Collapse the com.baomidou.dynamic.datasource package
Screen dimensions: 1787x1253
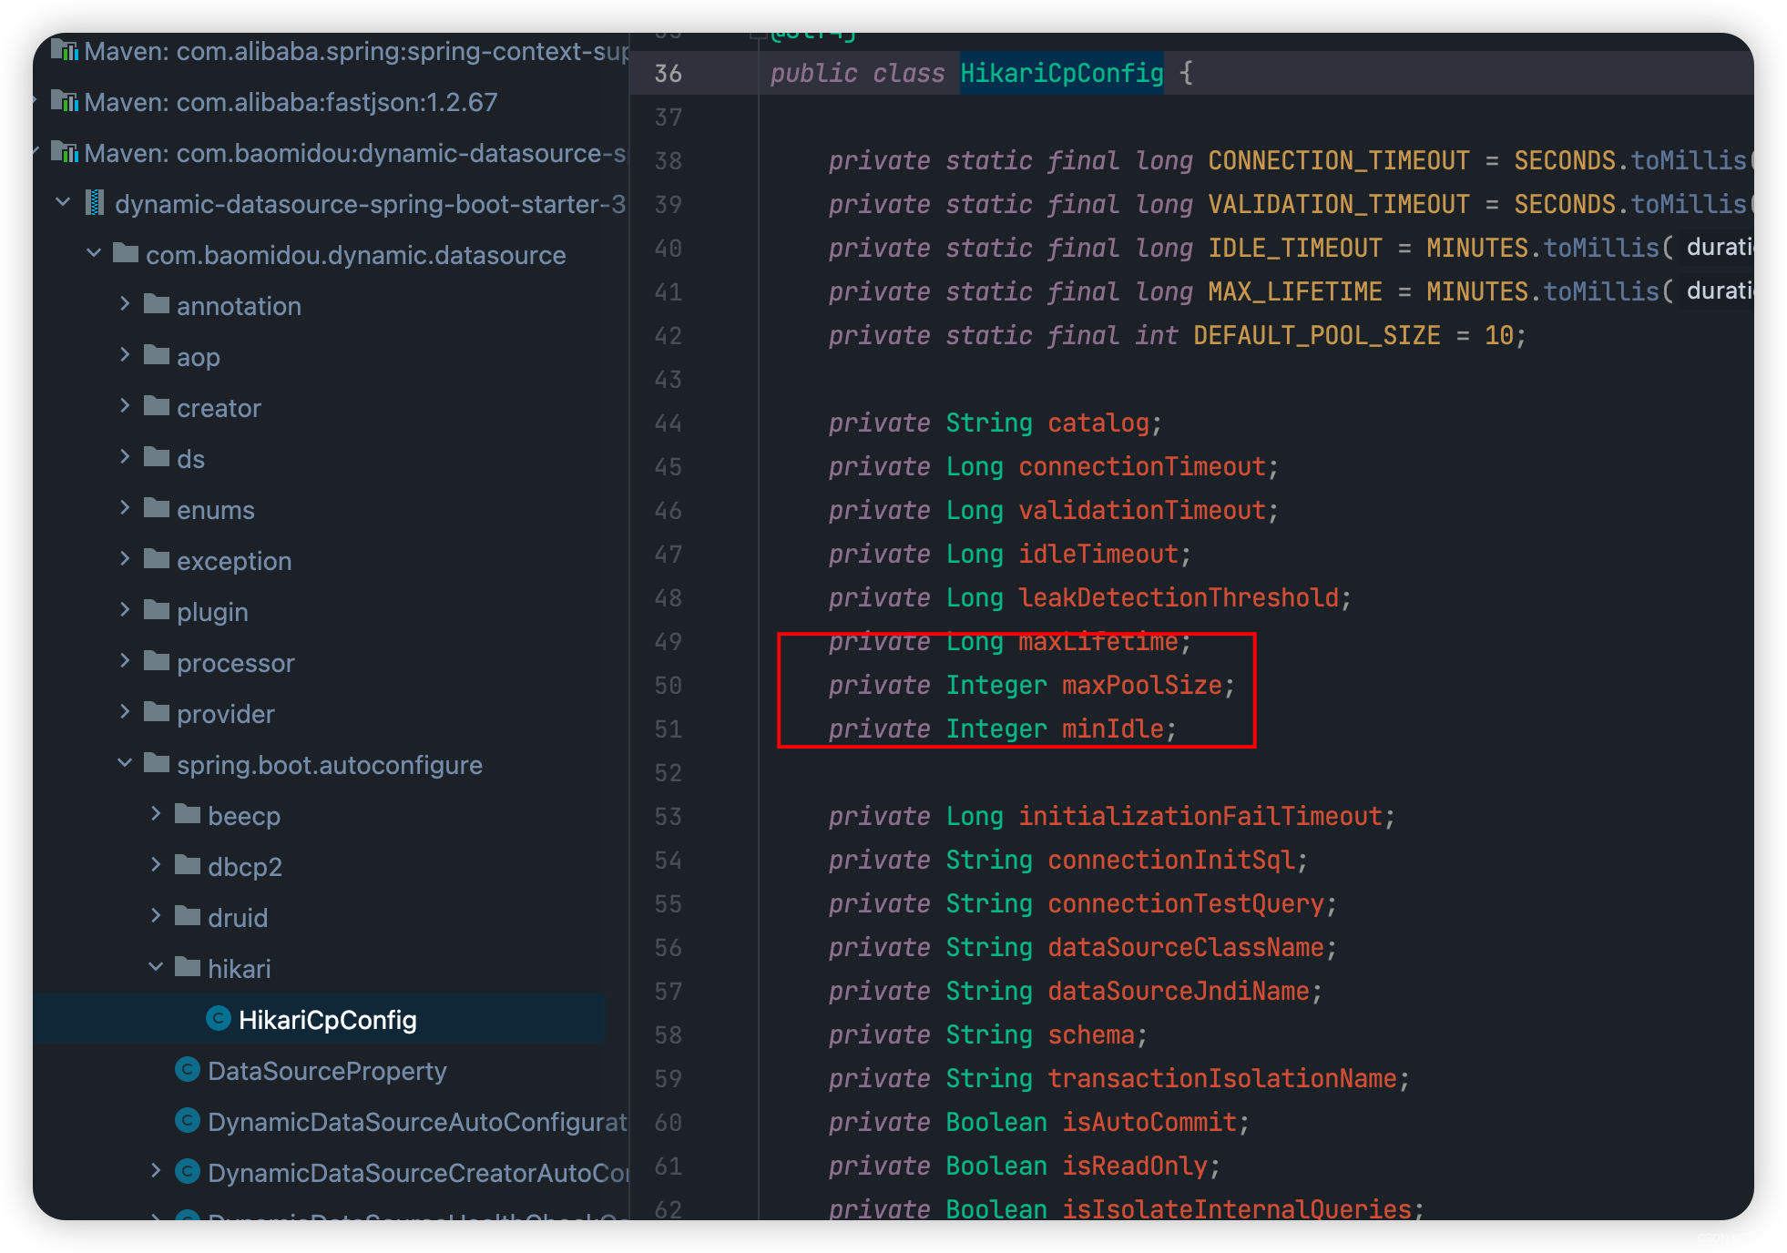pos(94,253)
